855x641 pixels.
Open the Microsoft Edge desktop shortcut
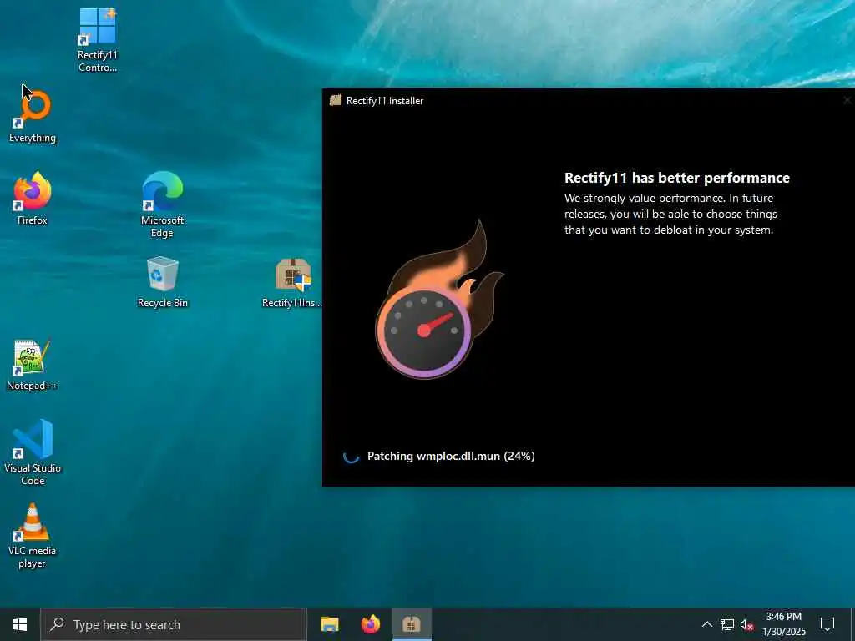tap(162, 204)
